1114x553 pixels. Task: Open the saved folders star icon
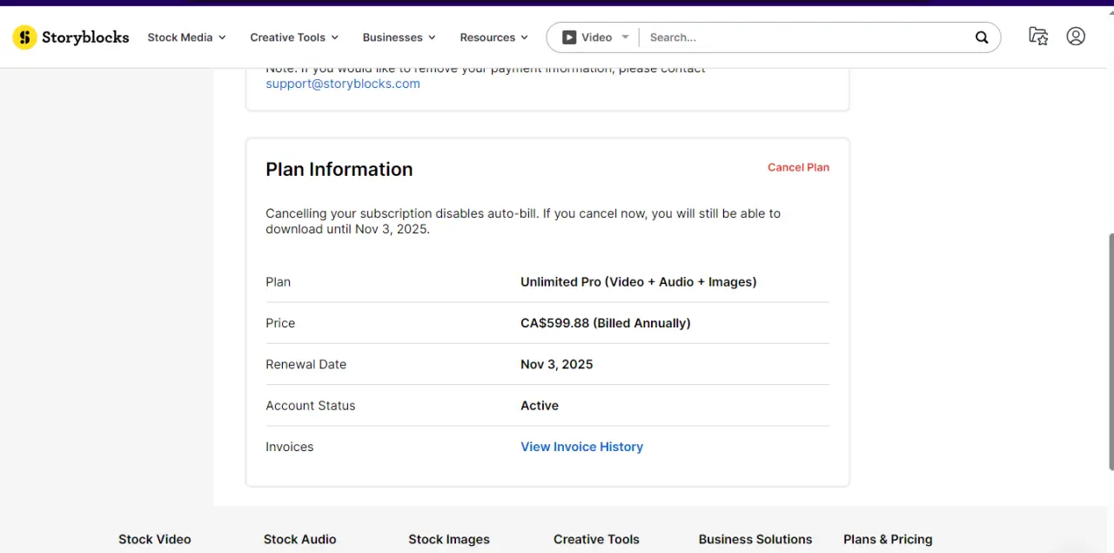(x=1038, y=37)
